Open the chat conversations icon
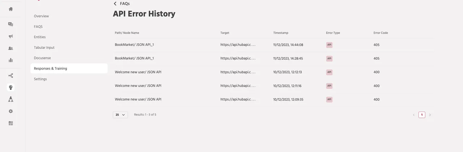This screenshot has height=152, width=463. tap(11, 25)
